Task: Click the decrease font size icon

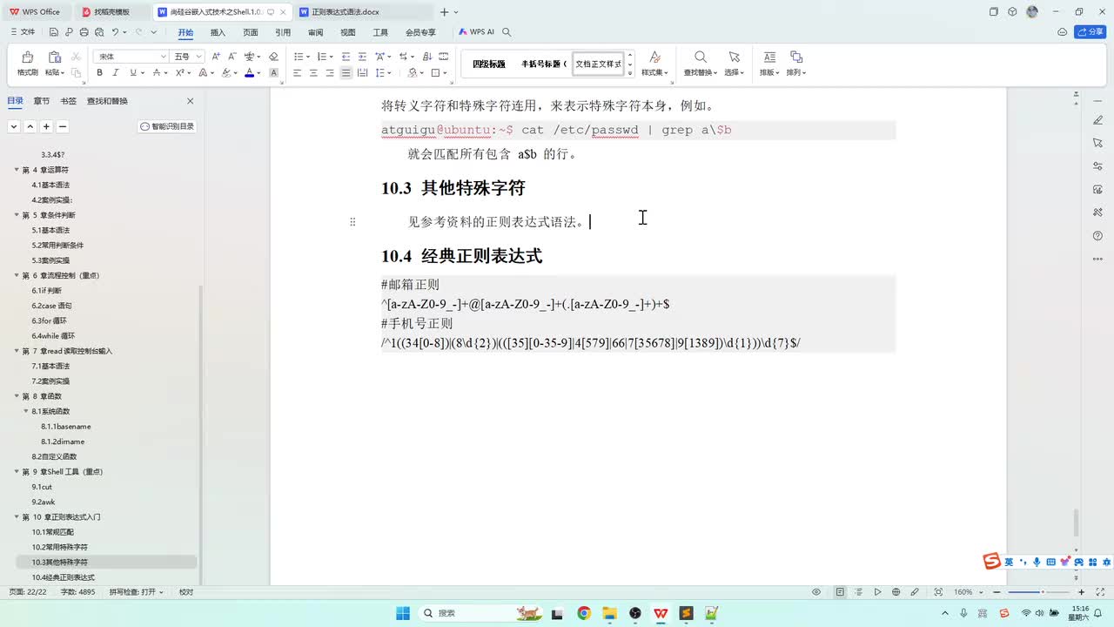Action: point(232,57)
